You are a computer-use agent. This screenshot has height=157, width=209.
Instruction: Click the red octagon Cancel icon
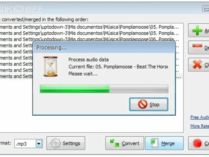click(197, 143)
